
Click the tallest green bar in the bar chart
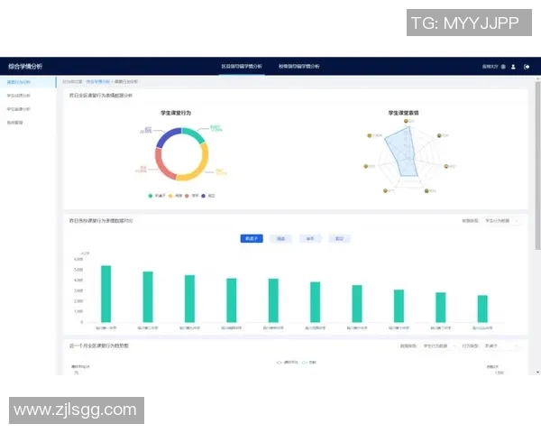point(105,293)
